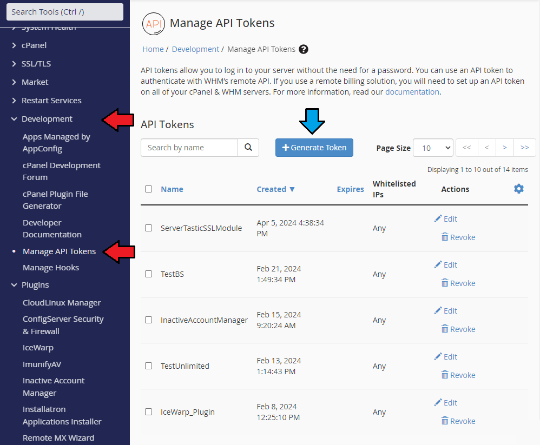Viewport: 540px width, 445px height.
Task: Revoke the ServerTasticSSLModule token
Action: [458, 237]
